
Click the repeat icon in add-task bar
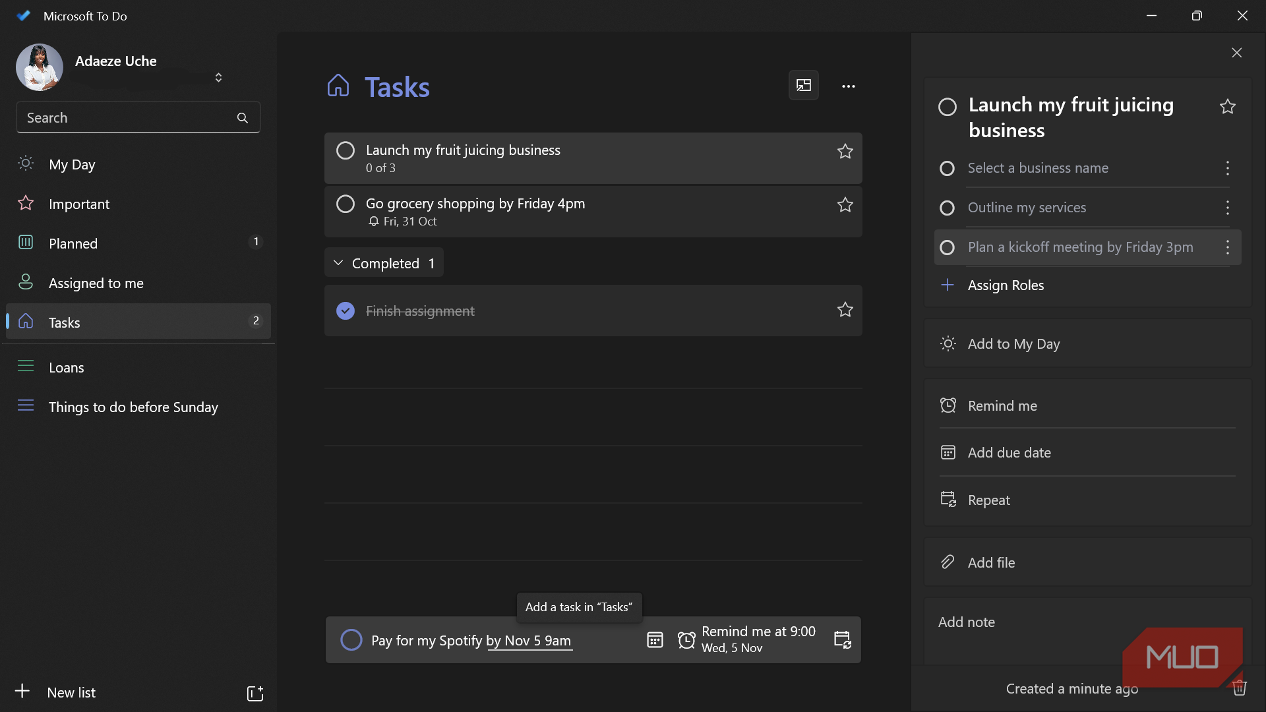tap(842, 640)
